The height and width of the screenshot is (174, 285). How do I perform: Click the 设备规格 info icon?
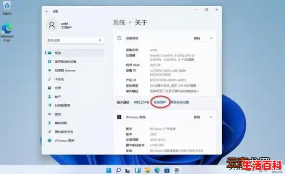pyautogui.click(x=119, y=38)
